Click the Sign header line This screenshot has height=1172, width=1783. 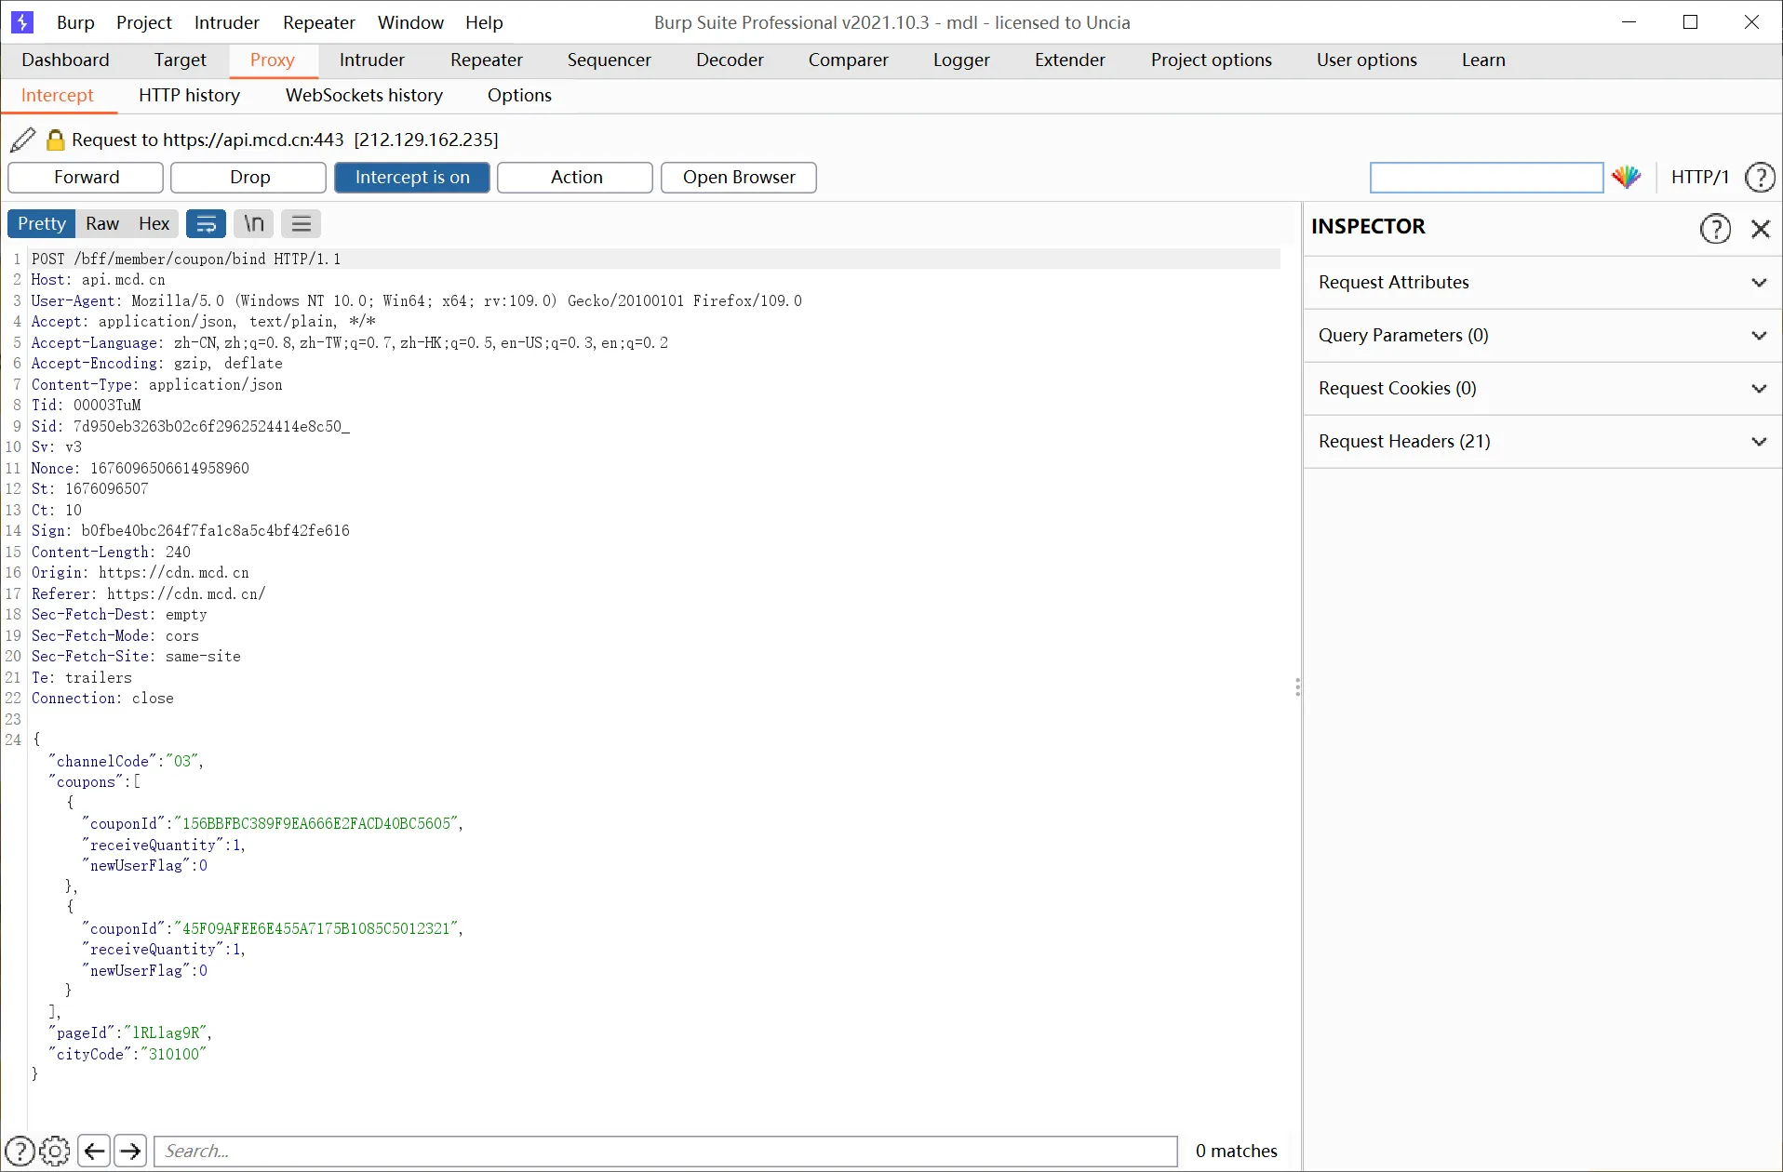[x=191, y=531]
